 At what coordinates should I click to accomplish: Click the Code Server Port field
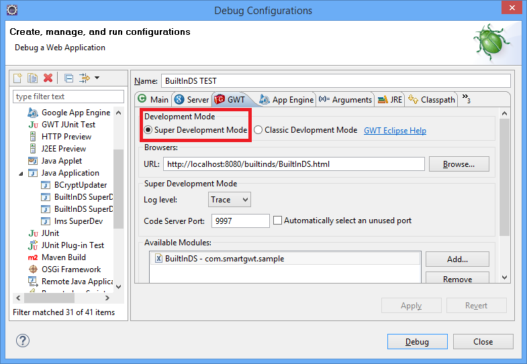pyautogui.click(x=240, y=221)
